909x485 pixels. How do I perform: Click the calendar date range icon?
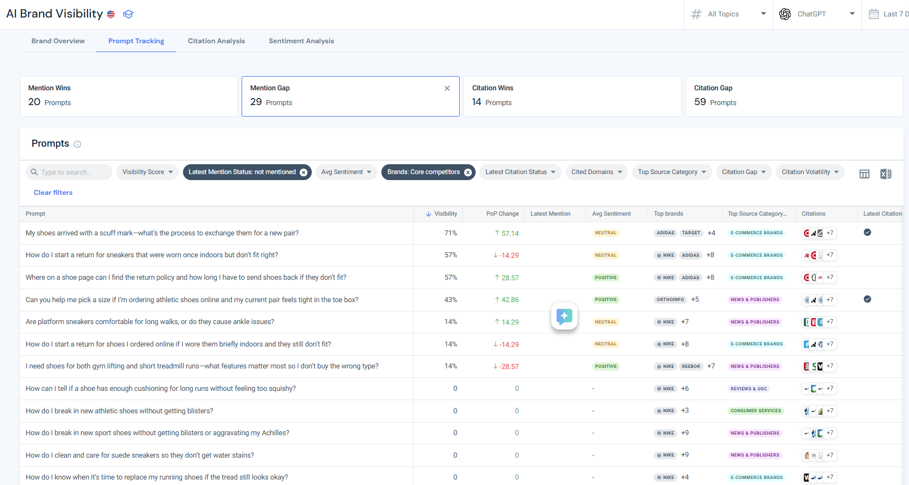point(874,14)
